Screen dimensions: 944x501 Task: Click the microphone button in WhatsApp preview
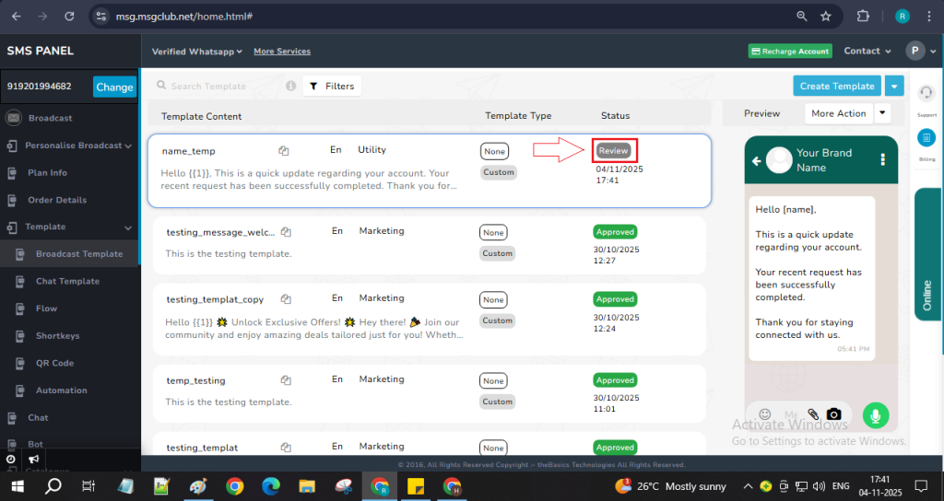(876, 415)
